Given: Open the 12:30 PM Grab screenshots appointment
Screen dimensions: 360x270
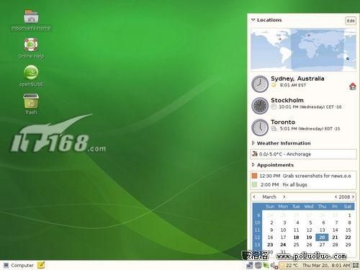Looking at the screenshot, I should [x=303, y=176].
